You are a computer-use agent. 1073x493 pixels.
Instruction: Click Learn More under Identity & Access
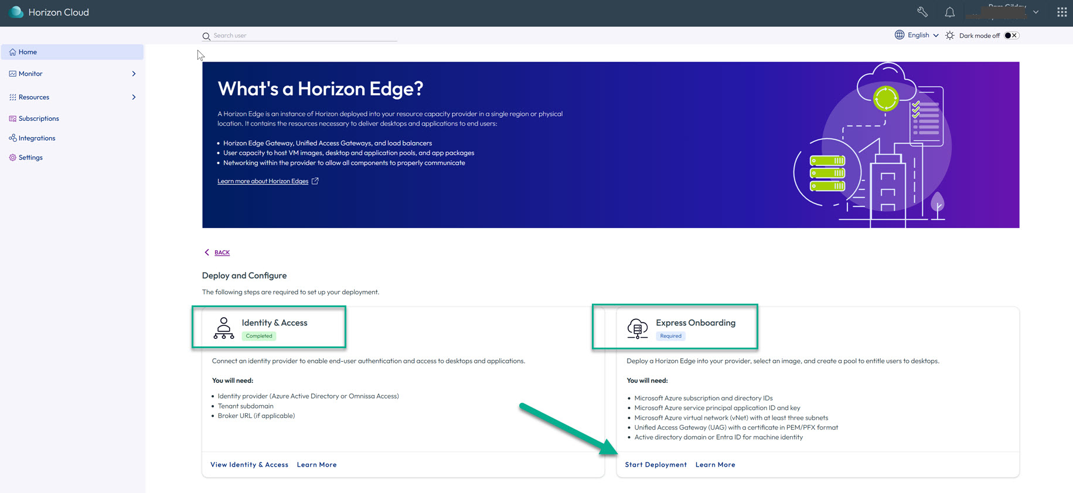[317, 465]
